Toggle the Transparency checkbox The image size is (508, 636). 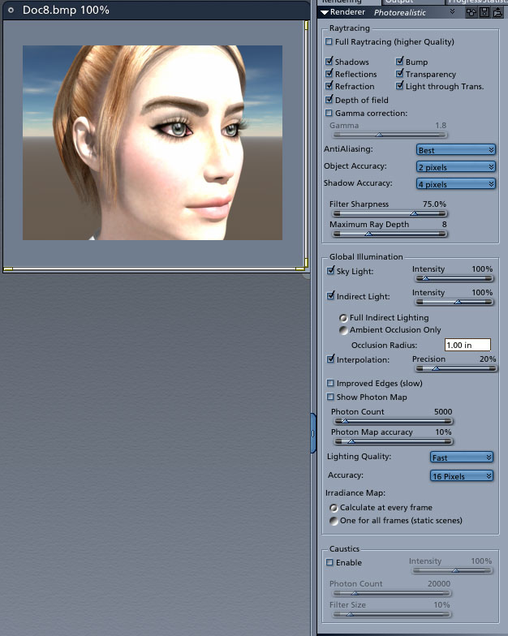[x=399, y=74]
